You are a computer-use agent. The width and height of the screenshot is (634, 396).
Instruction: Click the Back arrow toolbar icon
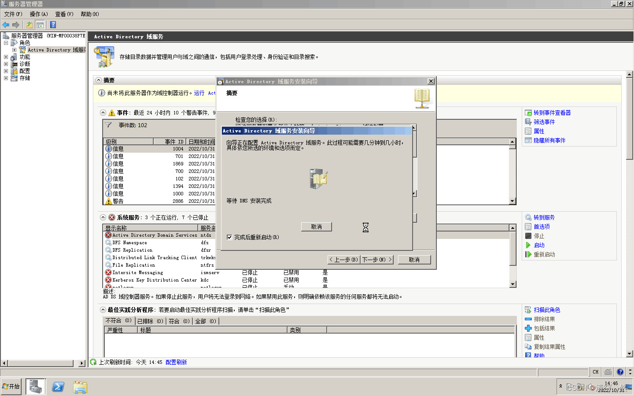pos(6,25)
